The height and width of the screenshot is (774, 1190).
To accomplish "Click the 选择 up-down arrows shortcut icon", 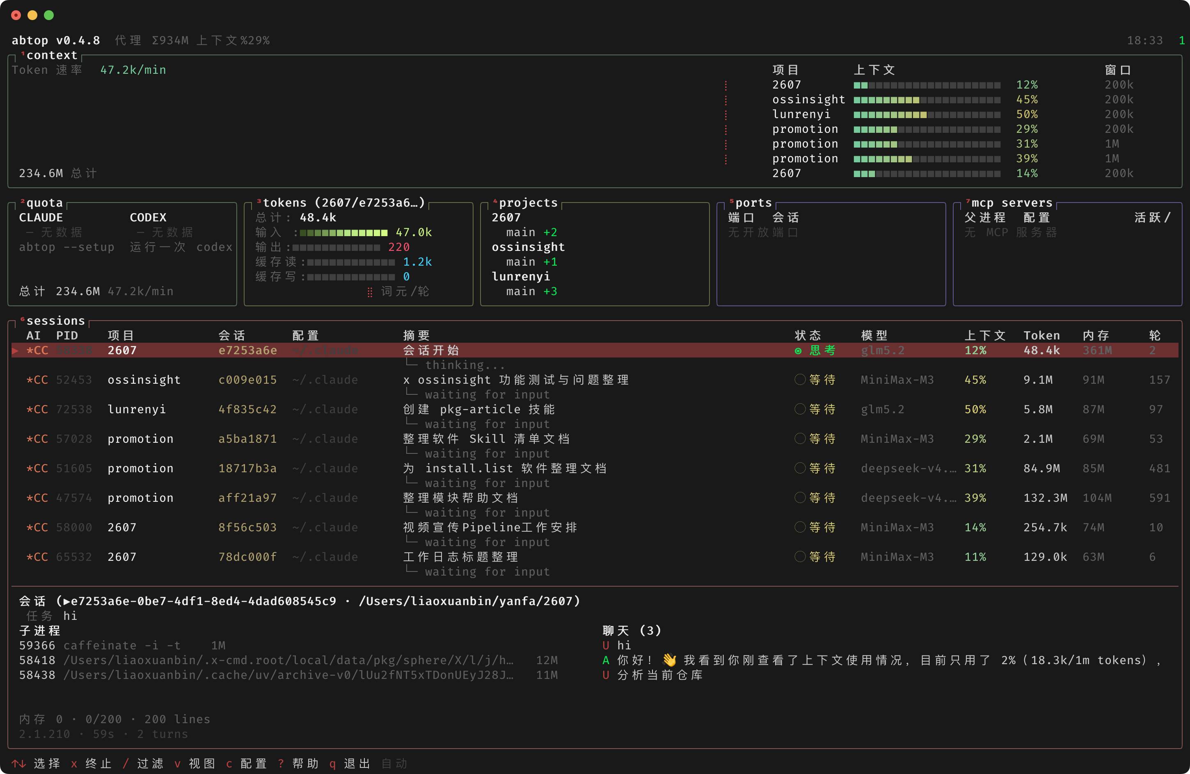I will click(19, 763).
